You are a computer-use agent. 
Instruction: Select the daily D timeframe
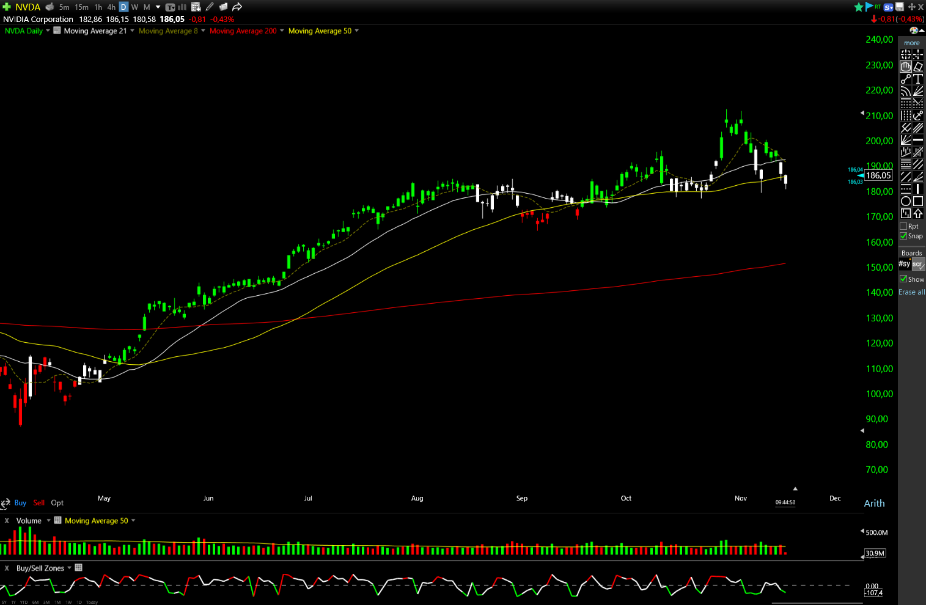[x=123, y=7]
